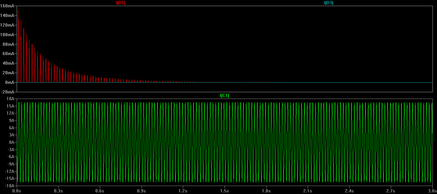Click the 15A axis label

click(11, 106)
